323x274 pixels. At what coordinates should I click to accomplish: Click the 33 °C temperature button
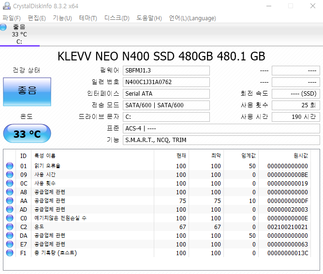coord(27,133)
